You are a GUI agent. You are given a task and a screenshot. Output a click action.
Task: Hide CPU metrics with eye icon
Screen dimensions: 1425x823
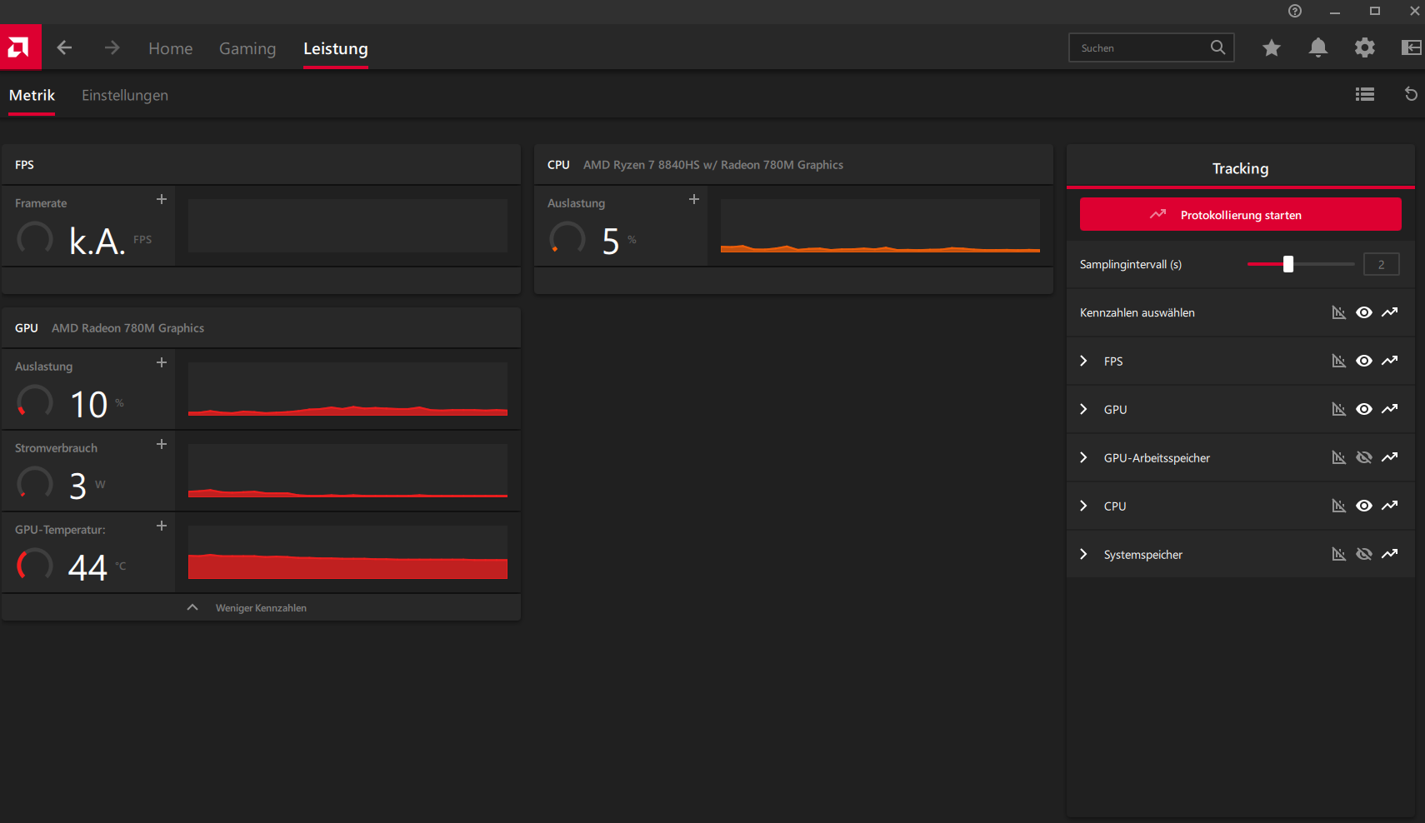1364,506
